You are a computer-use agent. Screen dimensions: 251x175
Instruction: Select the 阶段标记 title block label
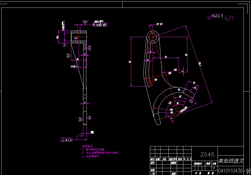pos(198,164)
